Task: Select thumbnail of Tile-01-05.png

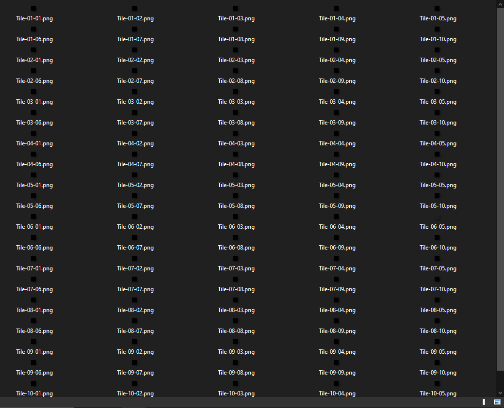Action: [x=437, y=8]
